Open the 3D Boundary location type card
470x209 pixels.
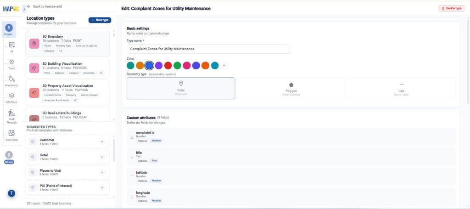click(67, 44)
